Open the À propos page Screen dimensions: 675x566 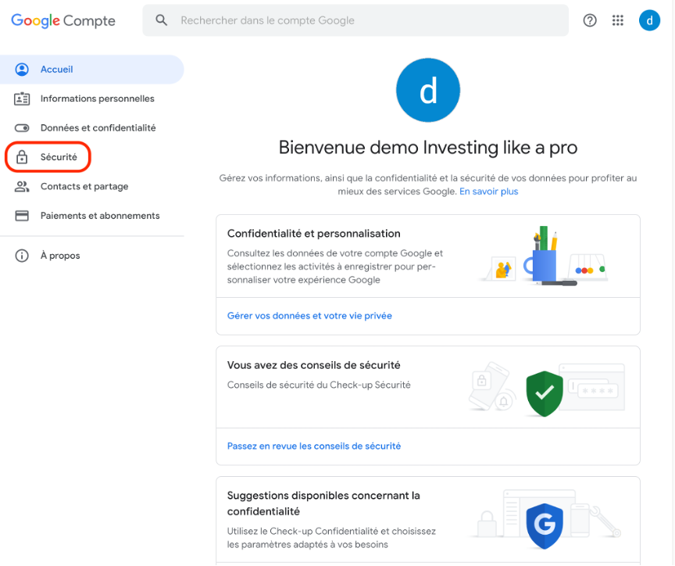pyautogui.click(x=91, y=256)
